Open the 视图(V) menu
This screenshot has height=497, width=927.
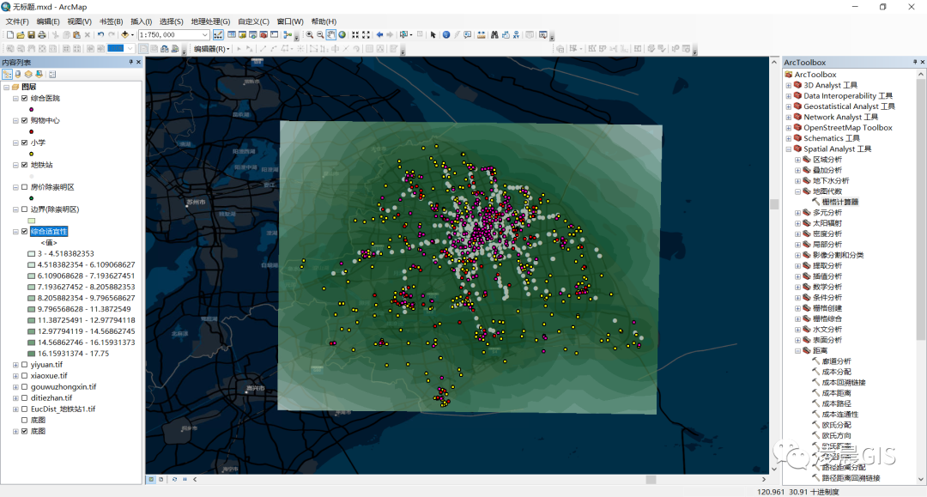point(79,21)
